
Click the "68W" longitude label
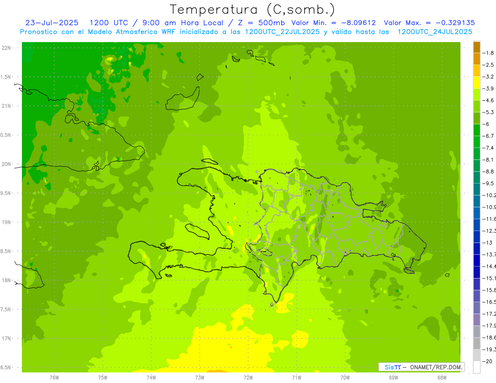[442, 378]
